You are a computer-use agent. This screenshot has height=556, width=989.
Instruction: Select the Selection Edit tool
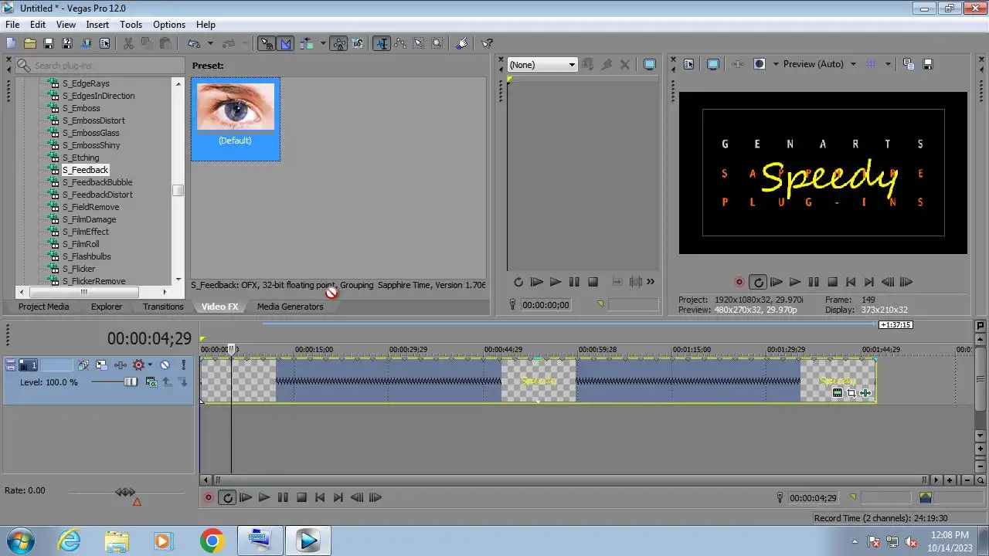tap(419, 44)
